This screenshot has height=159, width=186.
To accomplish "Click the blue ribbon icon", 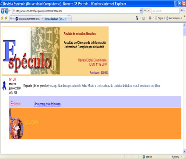I will [4, 86].
